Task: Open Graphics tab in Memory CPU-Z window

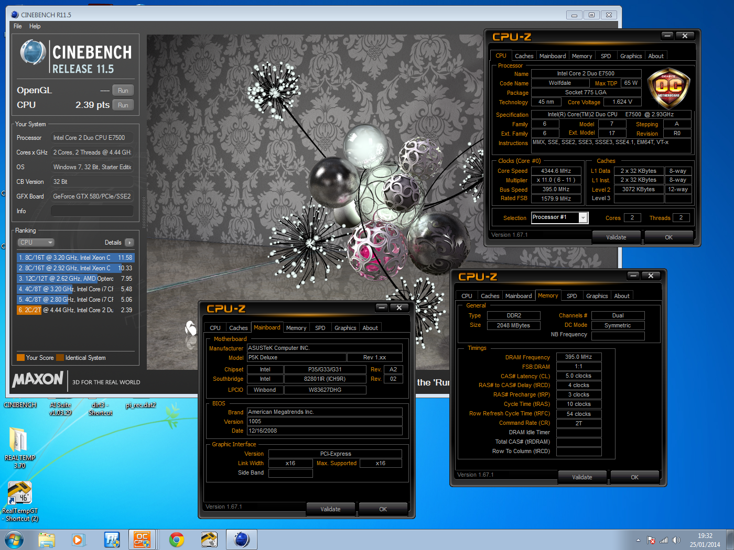Action: [597, 296]
